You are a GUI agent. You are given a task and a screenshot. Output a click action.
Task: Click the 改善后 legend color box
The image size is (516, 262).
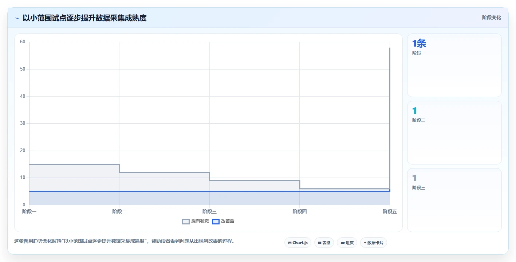click(x=216, y=221)
